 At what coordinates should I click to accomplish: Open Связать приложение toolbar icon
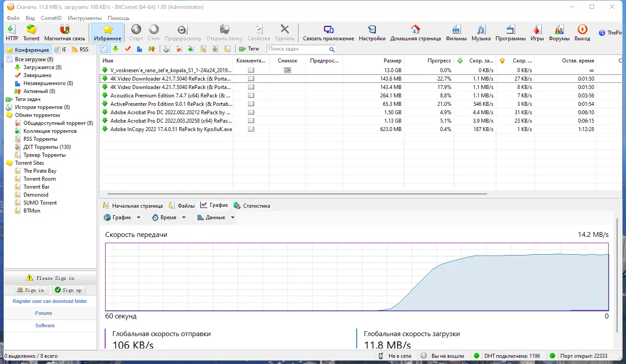point(329,33)
